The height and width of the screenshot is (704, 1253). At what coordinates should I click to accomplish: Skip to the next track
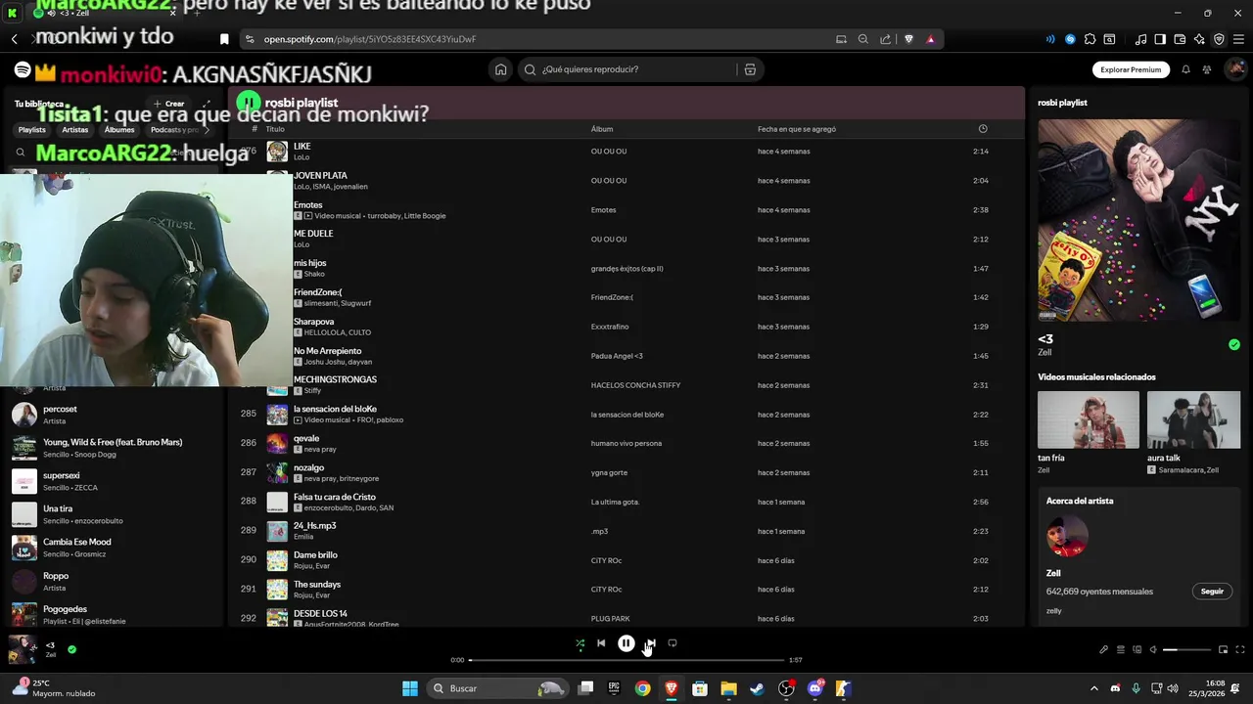coord(651,643)
